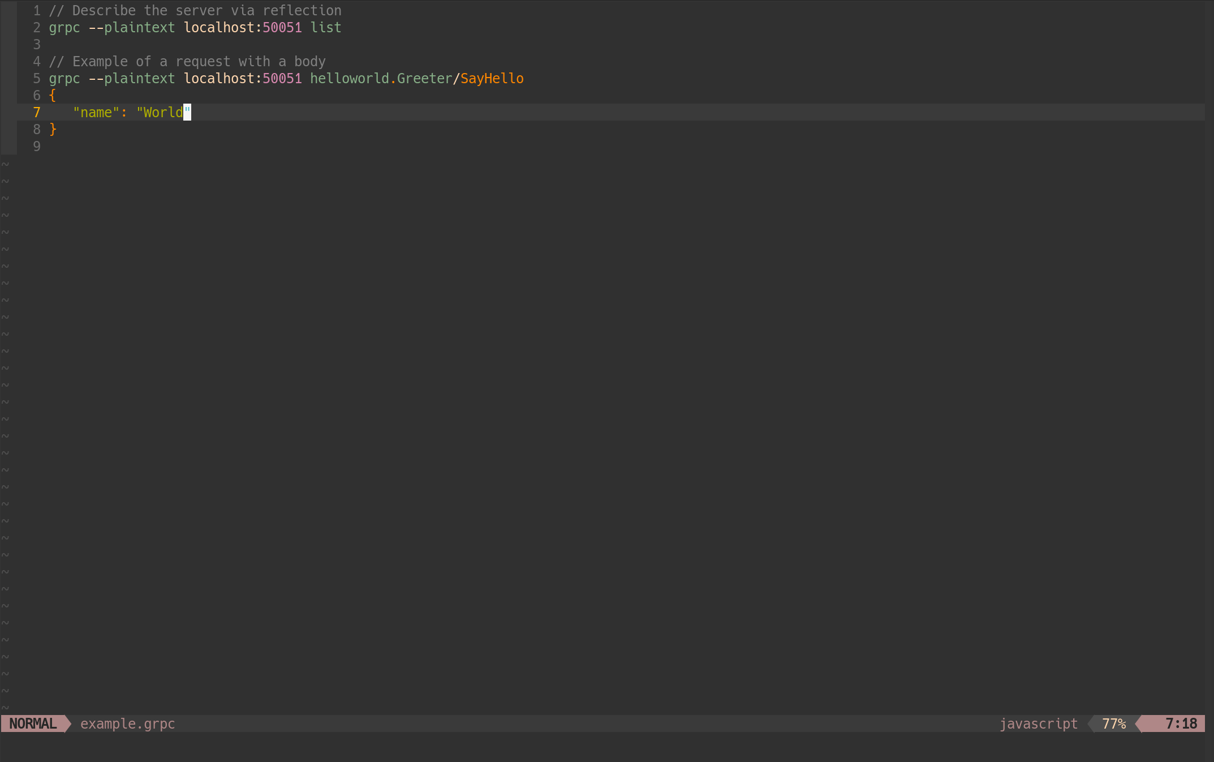
Task: Click the comment about request body
Action: pyautogui.click(x=187, y=62)
